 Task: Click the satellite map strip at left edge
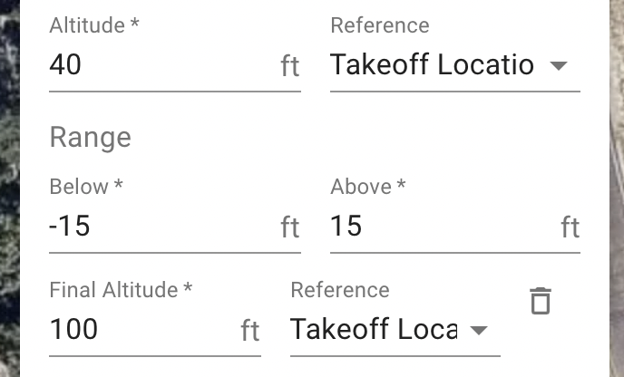point(10,188)
